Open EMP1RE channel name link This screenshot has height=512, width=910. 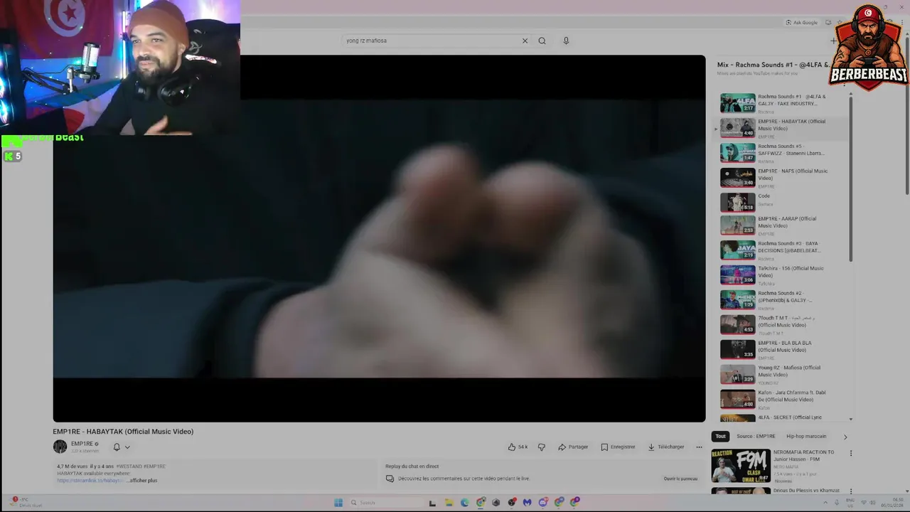pos(82,444)
